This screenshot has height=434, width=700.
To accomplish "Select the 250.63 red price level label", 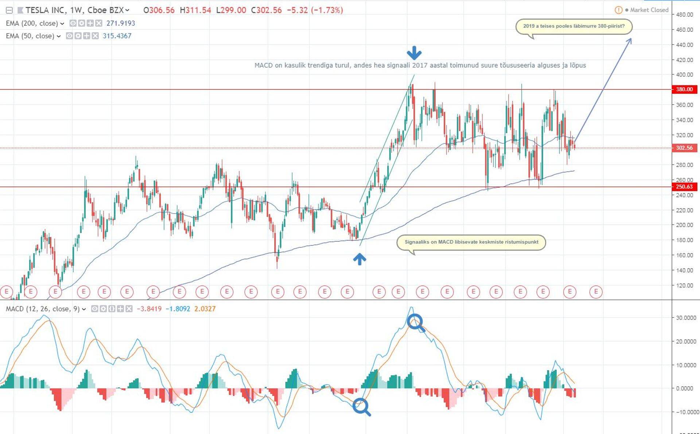I will coord(684,187).
